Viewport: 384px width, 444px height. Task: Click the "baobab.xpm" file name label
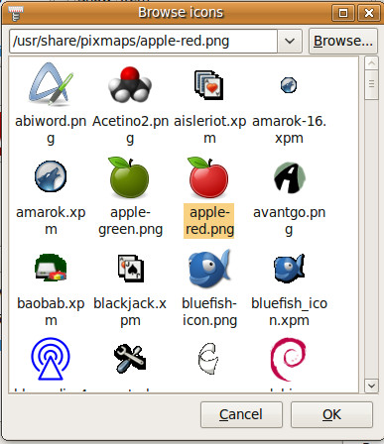coord(51,312)
